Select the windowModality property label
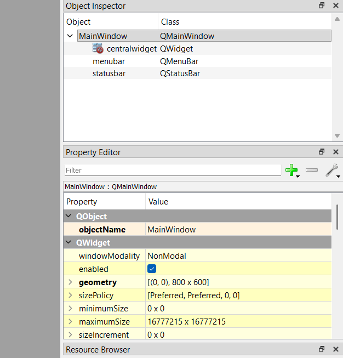This screenshot has height=358, width=343. [x=109, y=255]
